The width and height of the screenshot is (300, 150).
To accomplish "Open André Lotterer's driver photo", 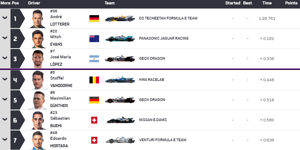I will click(38, 19).
